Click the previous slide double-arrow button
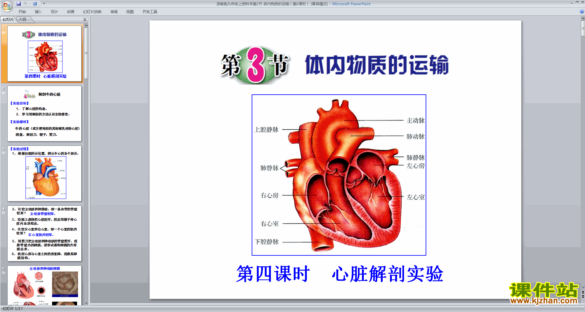Image resolution: width=585 pixels, height=312 pixels. pyautogui.click(x=583, y=293)
